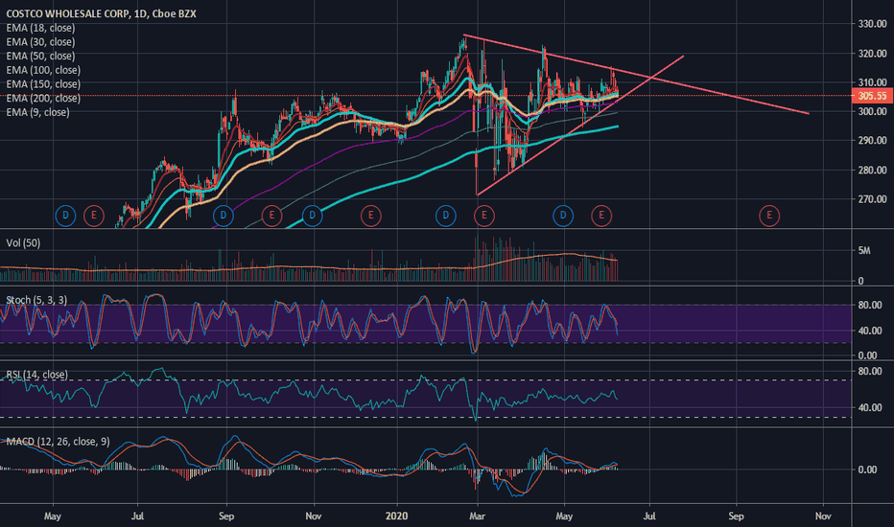
Task: Click the 280.00 price axis label
Action: 872,170
